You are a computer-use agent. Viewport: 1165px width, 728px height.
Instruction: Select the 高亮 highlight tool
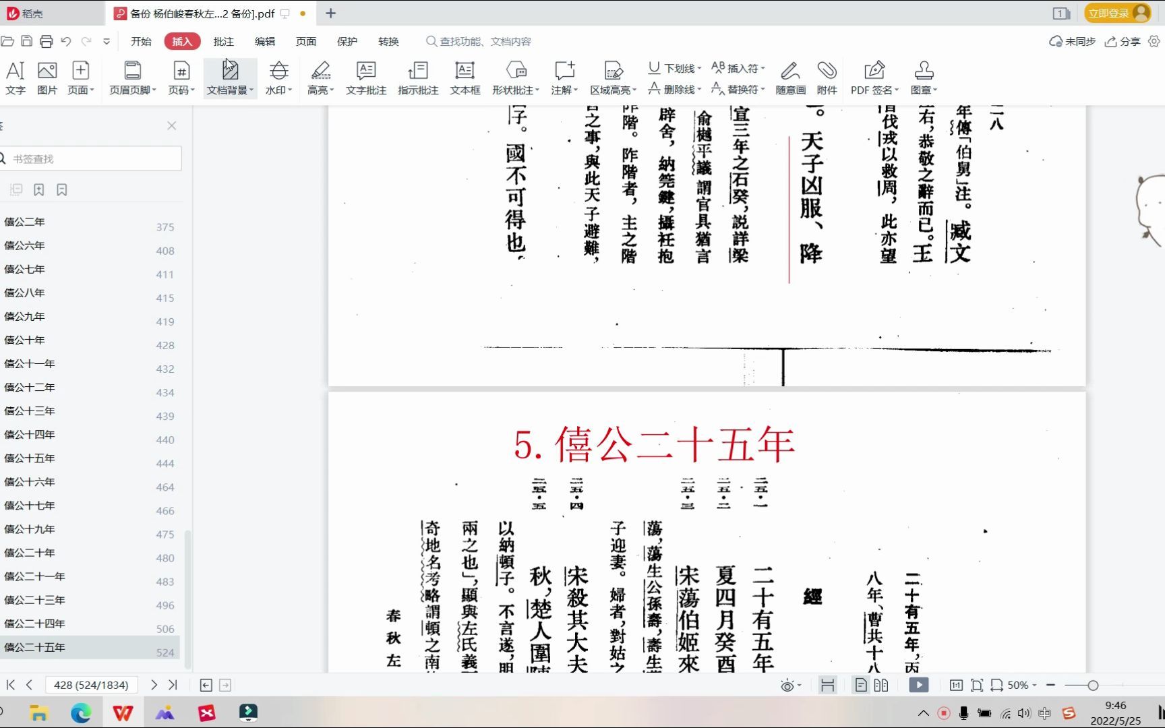tap(320, 78)
